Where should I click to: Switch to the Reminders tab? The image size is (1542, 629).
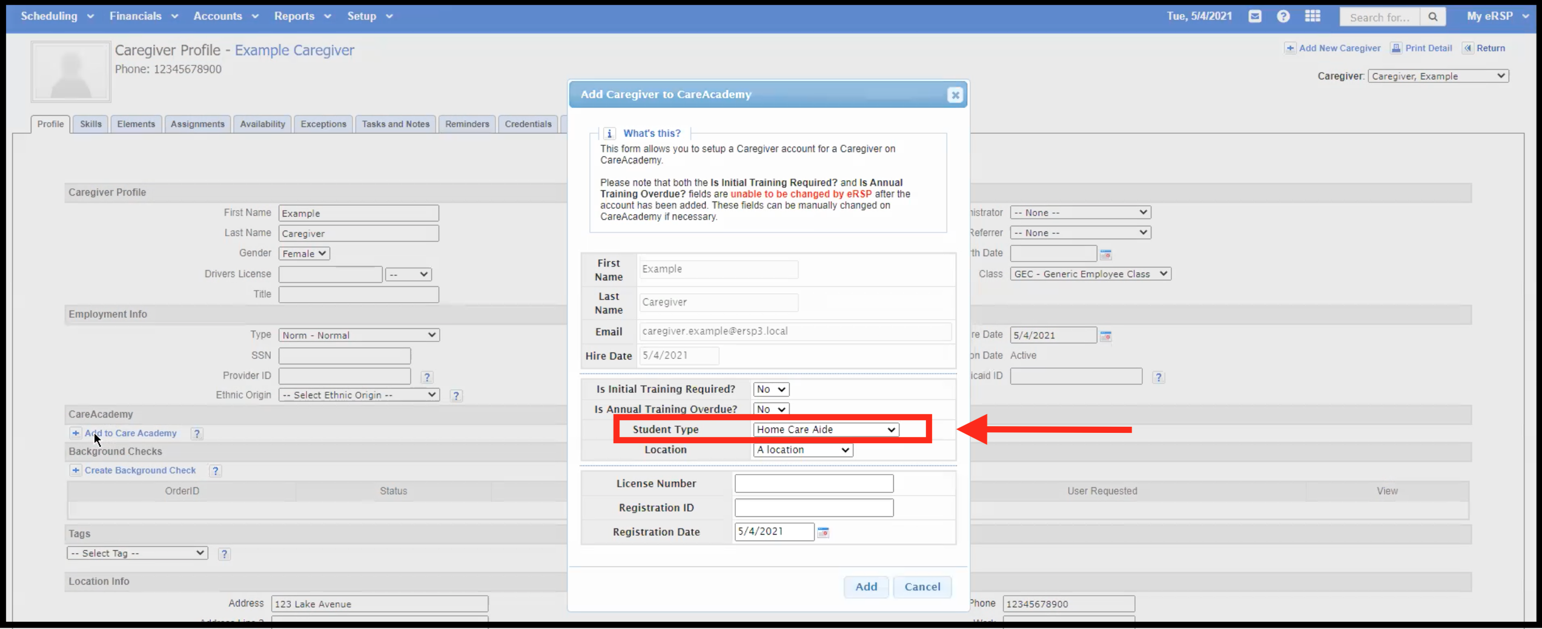[467, 124]
